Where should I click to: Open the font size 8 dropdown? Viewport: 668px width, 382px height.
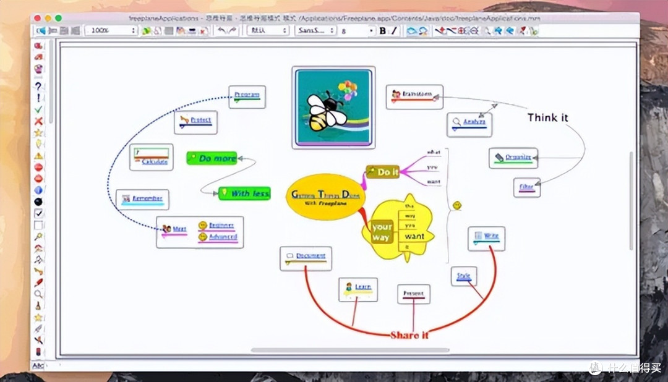click(357, 31)
